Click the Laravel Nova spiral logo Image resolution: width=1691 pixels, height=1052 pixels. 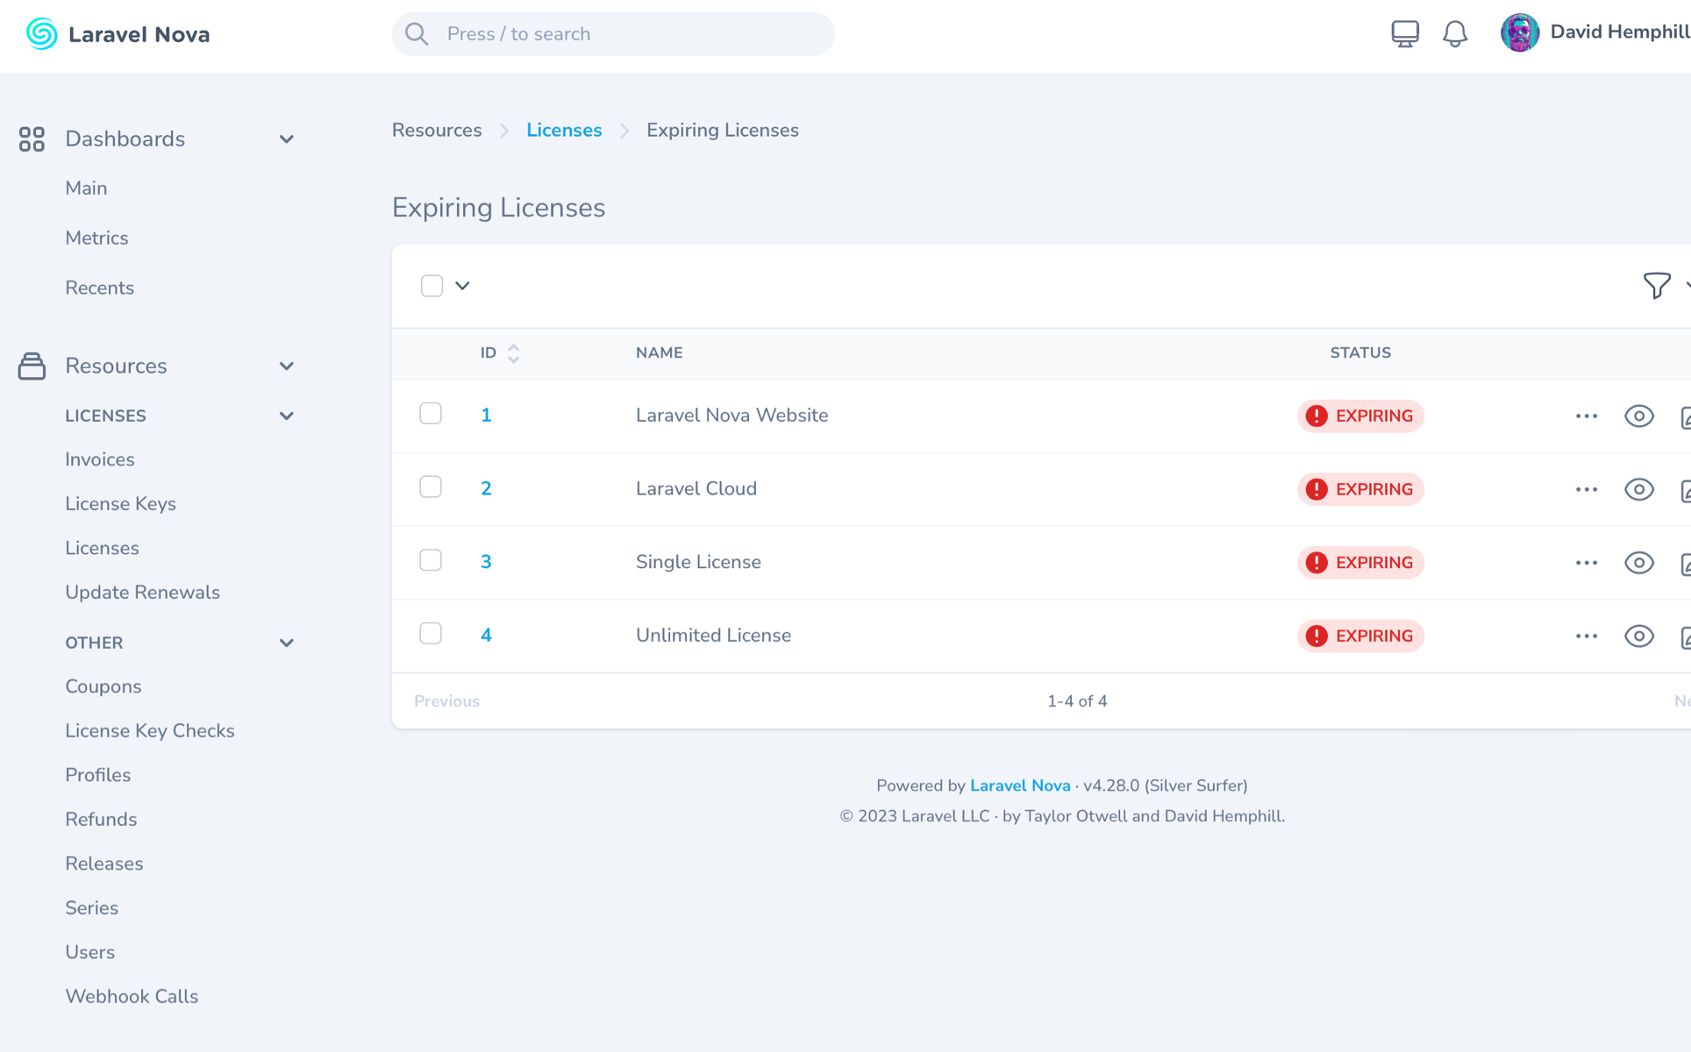click(41, 34)
